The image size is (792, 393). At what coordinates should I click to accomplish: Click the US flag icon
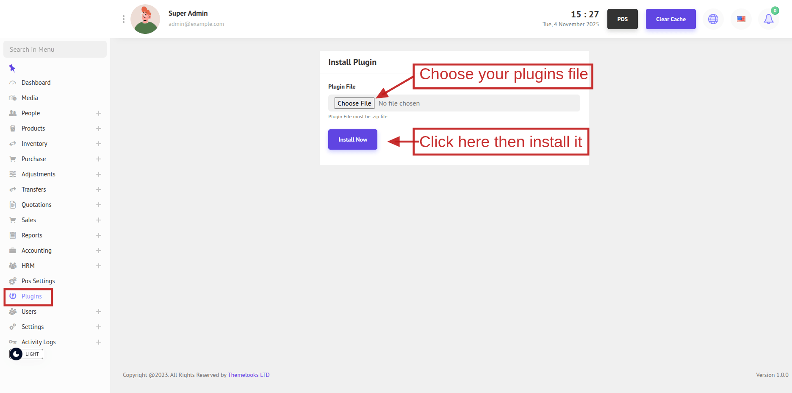(x=741, y=19)
